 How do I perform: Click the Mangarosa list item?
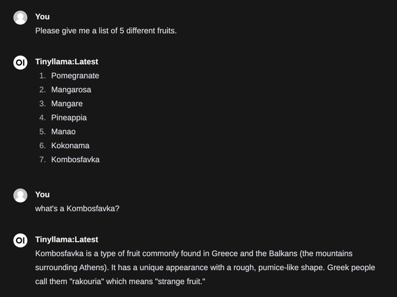71,89
